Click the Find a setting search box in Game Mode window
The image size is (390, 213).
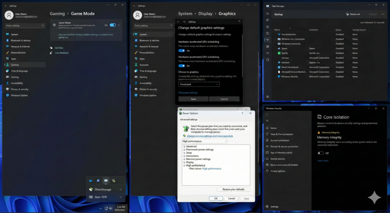(24, 26)
